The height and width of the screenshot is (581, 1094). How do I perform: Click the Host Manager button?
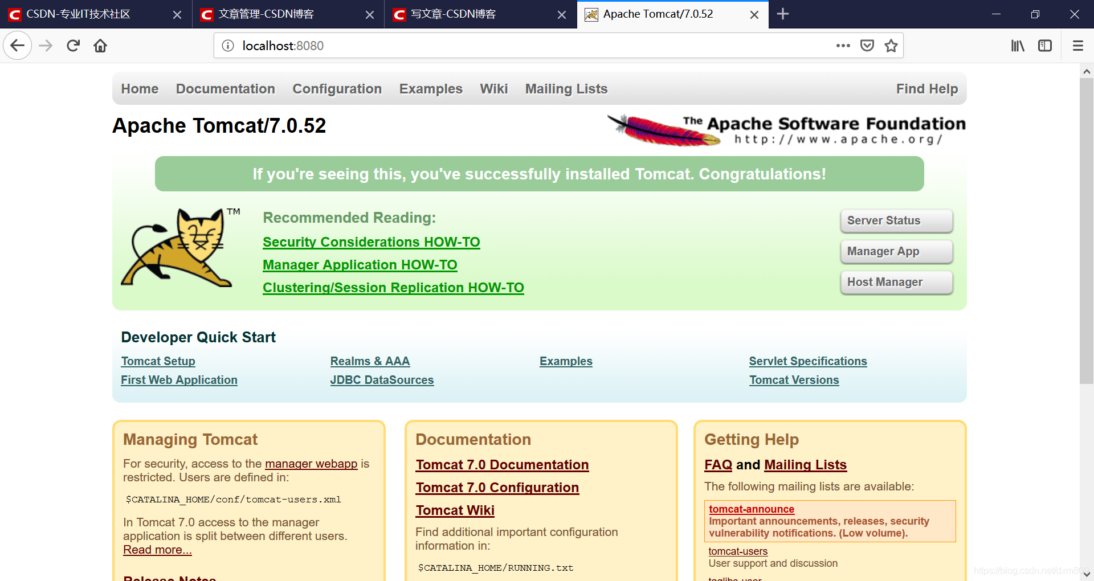pos(896,282)
